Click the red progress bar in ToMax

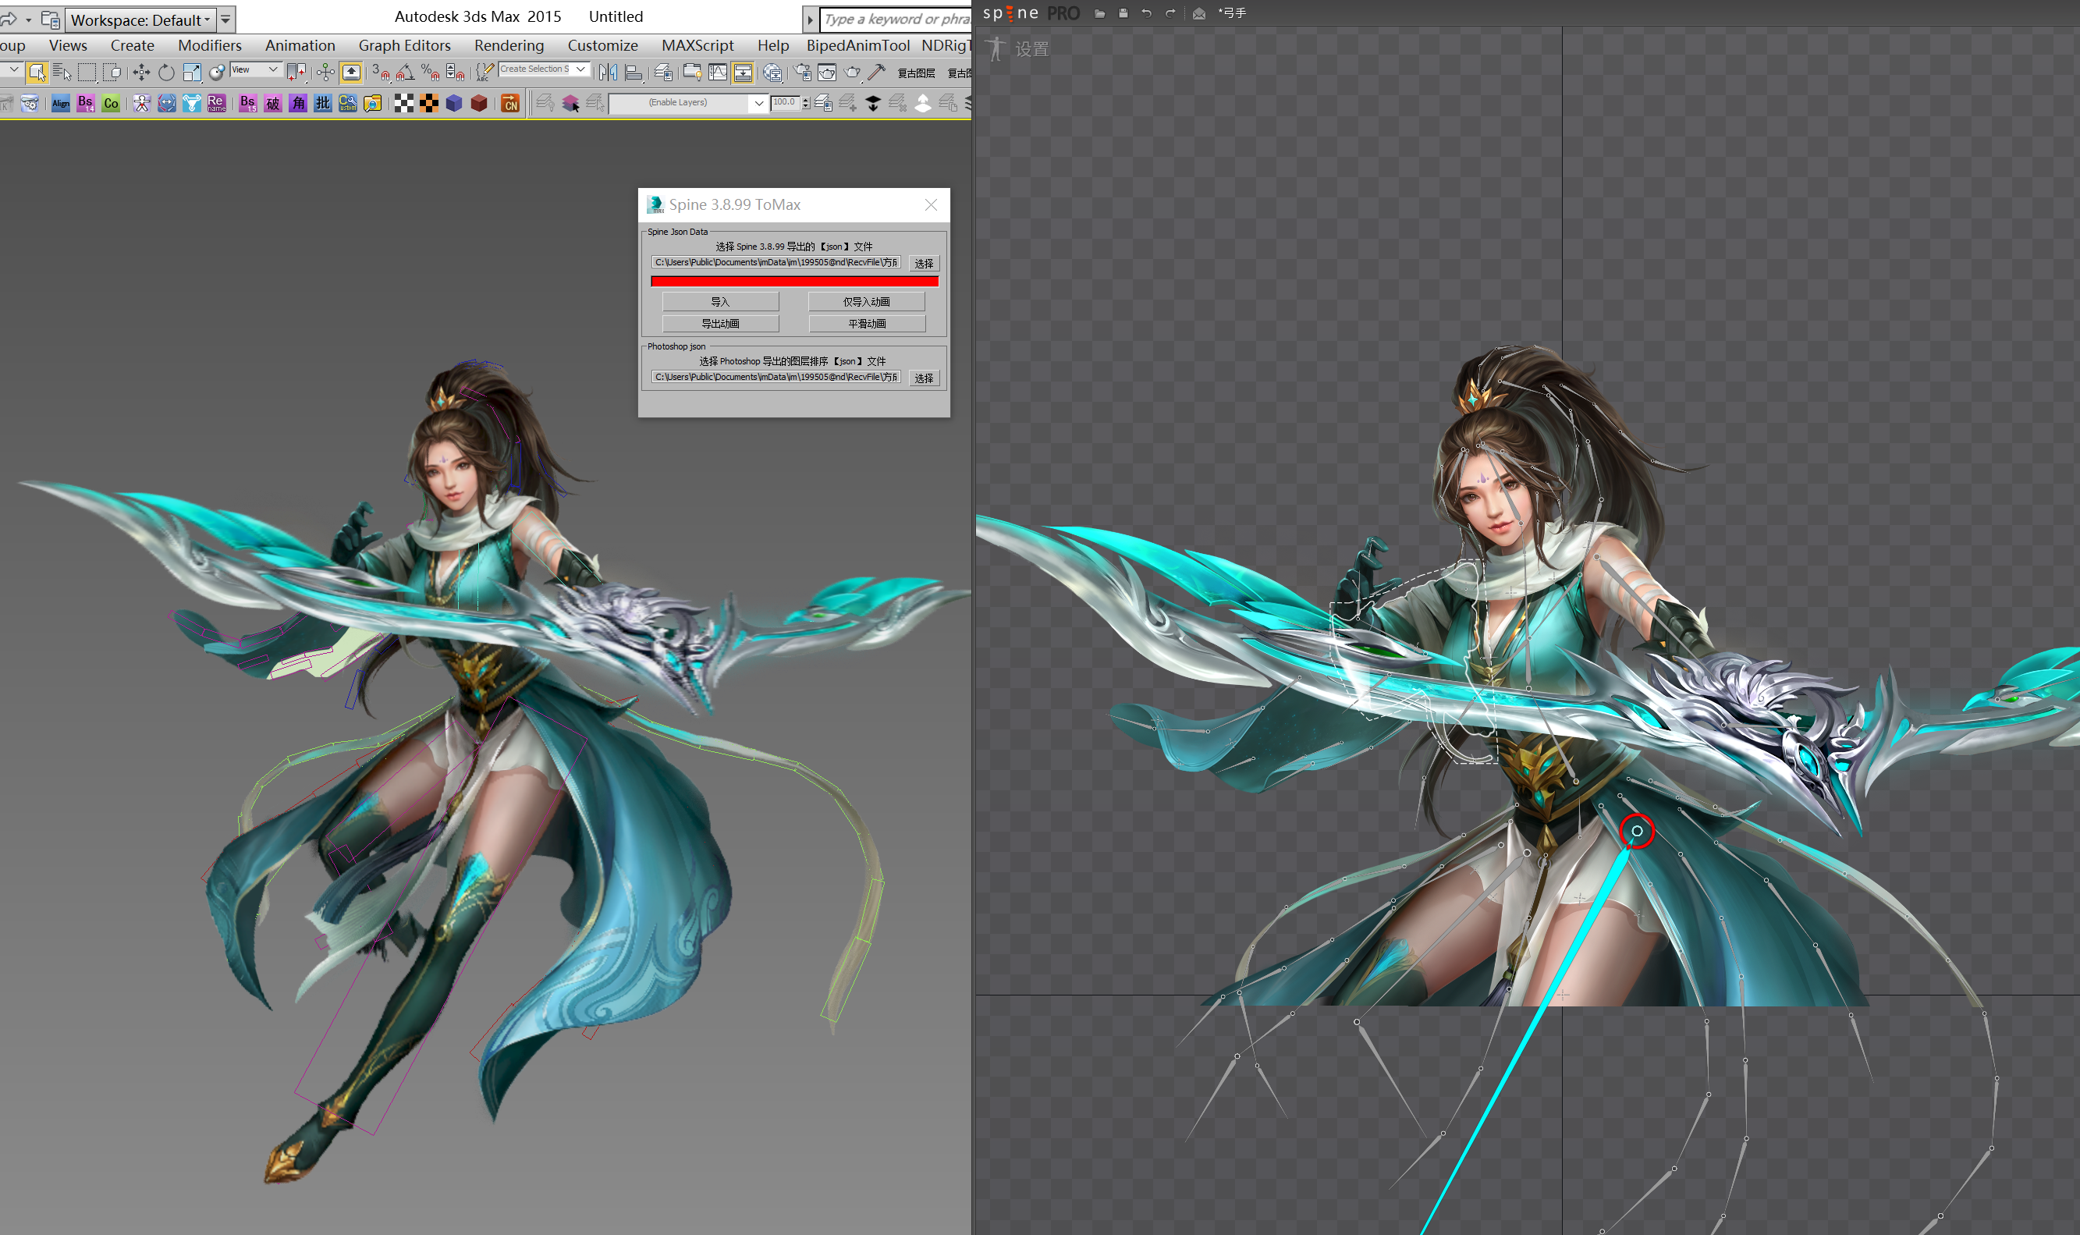[794, 282]
